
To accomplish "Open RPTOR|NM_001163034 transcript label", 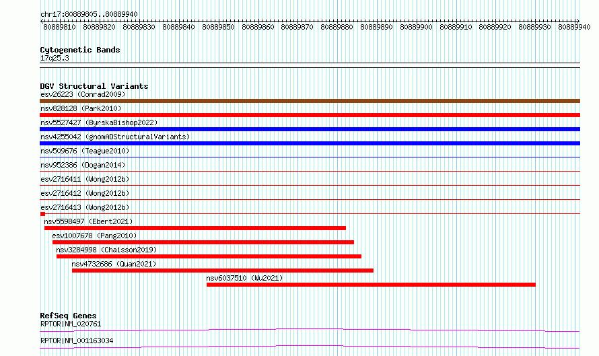I will coord(77,341).
